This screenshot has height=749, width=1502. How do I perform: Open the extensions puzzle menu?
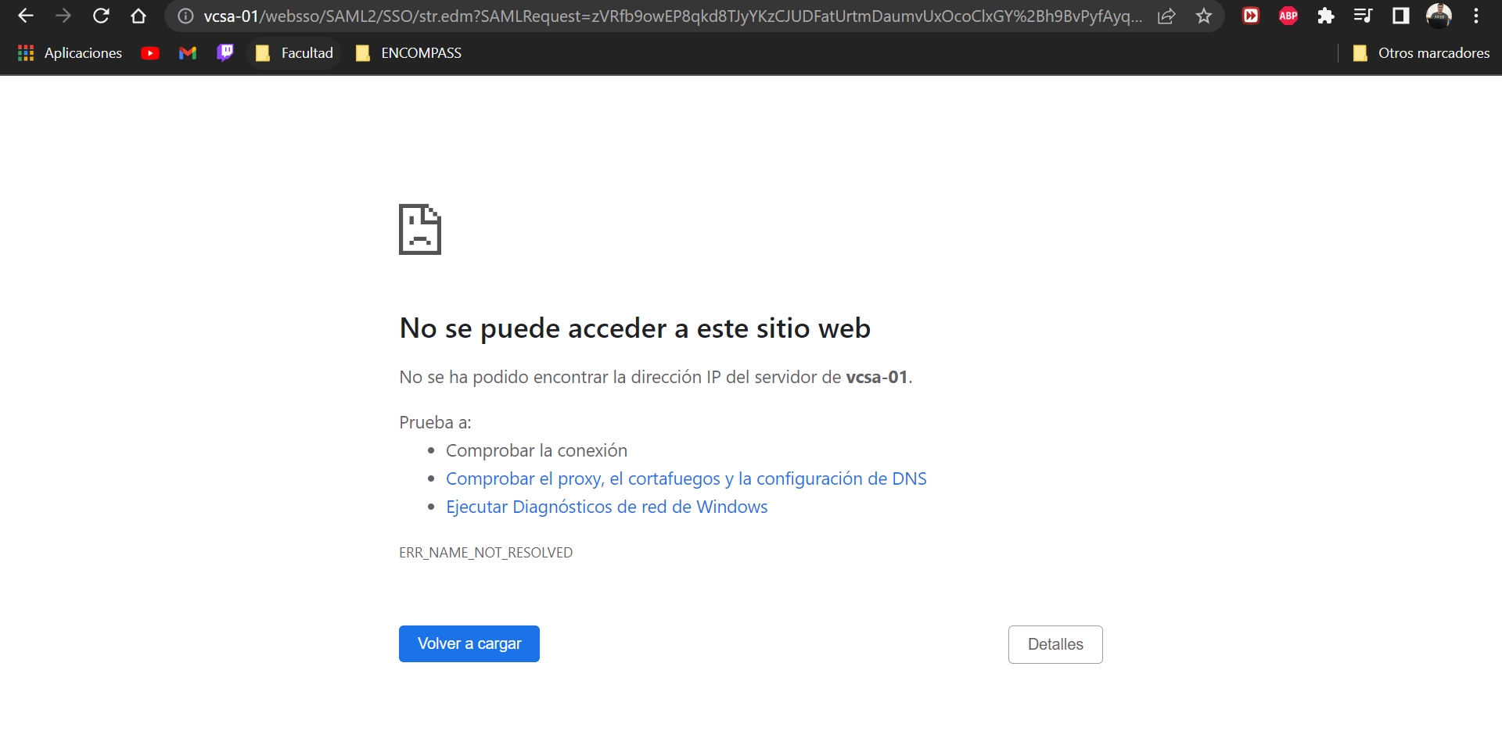(1326, 16)
